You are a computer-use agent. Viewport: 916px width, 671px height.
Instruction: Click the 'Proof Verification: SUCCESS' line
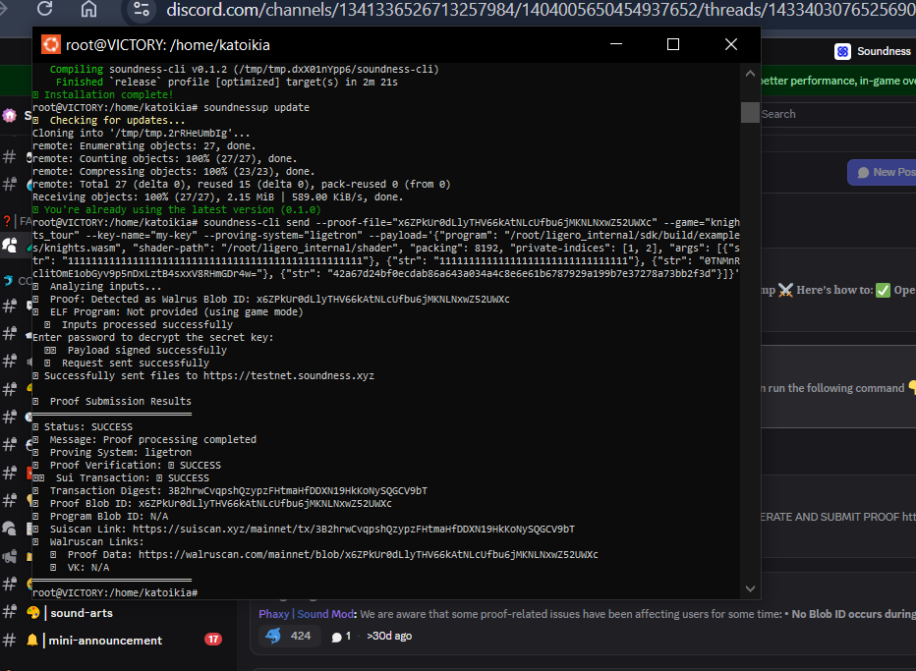127,466
